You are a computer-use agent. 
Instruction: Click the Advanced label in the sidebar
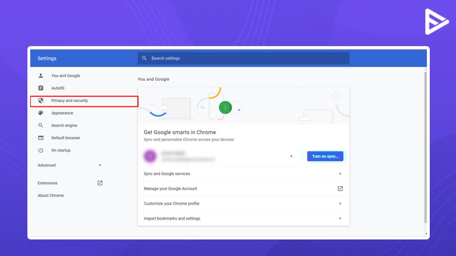(x=47, y=165)
